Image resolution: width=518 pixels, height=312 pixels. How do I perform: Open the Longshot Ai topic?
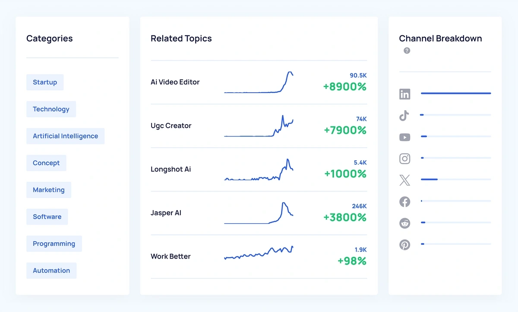point(171,169)
